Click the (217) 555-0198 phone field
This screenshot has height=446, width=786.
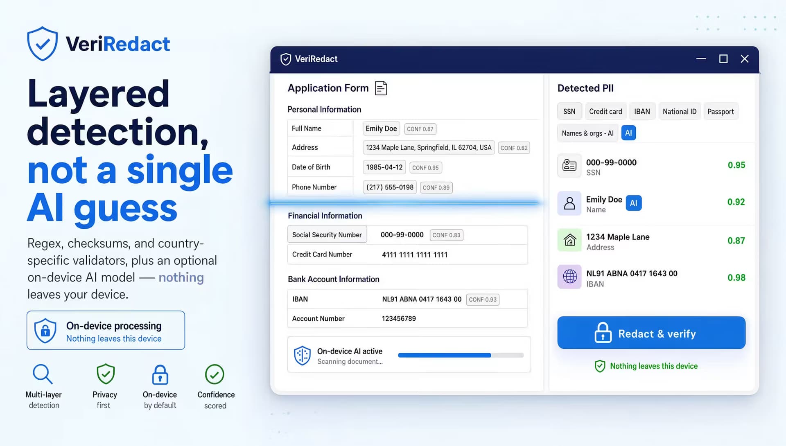click(390, 187)
